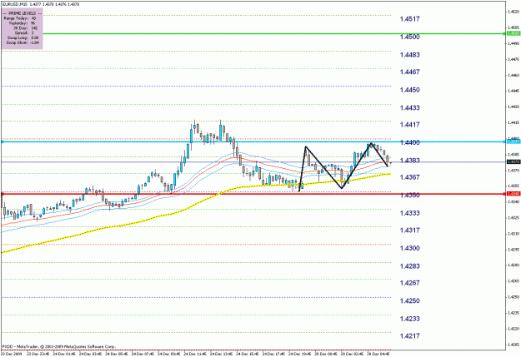This screenshot has height=357, width=521.
Task: Click the Range Today row in info panel
Action: tap(20, 18)
